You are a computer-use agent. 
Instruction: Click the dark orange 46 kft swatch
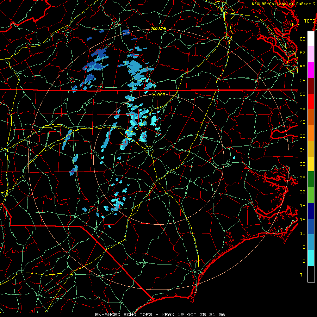pos(311,117)
